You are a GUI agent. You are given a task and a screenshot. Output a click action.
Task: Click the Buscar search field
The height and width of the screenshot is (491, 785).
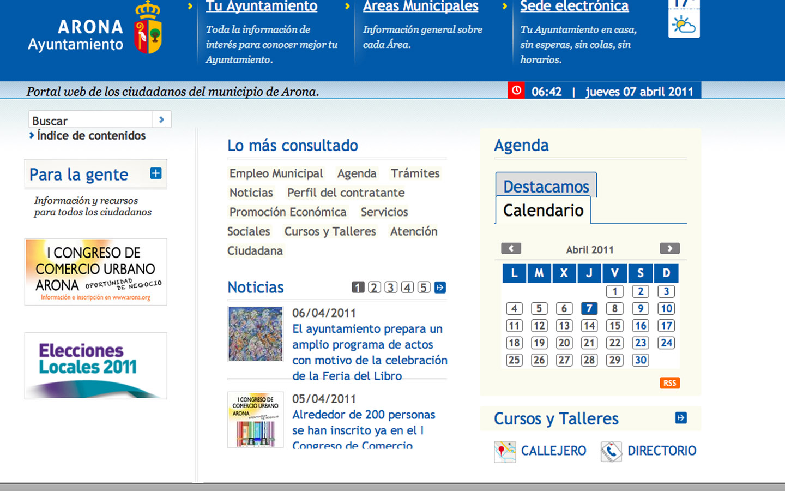click(x=90, y=120)
